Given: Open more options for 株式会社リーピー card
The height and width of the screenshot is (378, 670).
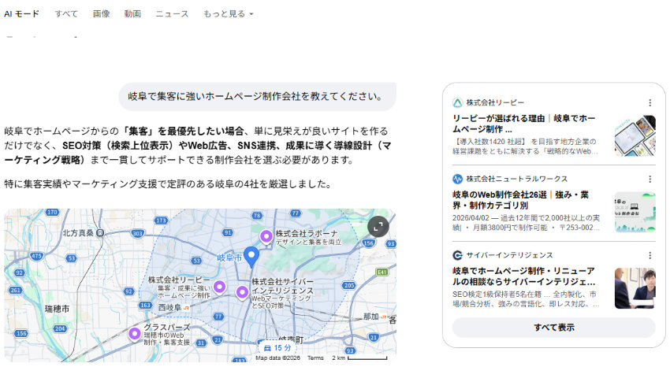Looking at the screenshot, I should [650, 103].
